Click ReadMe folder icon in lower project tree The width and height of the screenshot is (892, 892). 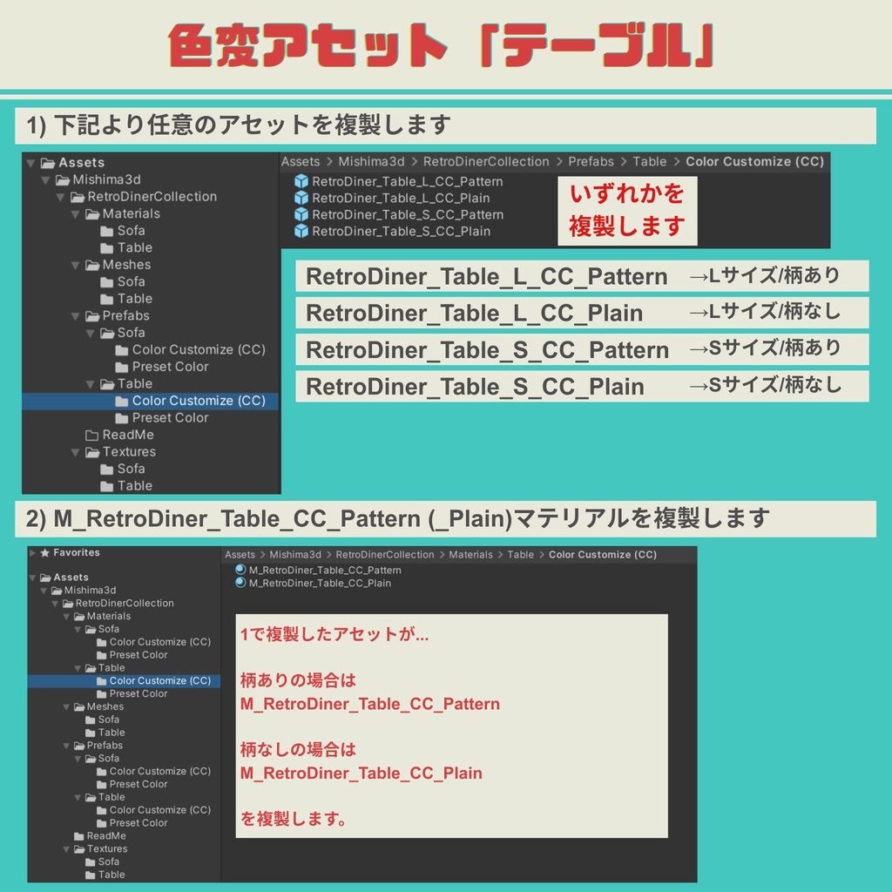coord(79,836)
